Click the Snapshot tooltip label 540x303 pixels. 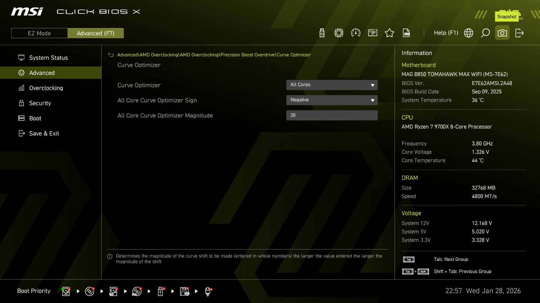(507, 16)
